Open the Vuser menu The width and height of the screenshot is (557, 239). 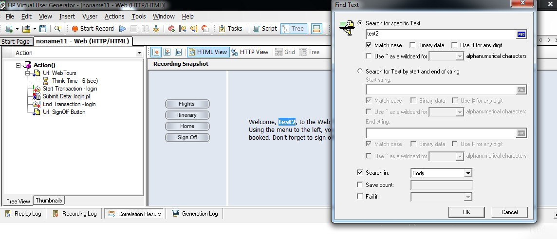click(90, 17)
